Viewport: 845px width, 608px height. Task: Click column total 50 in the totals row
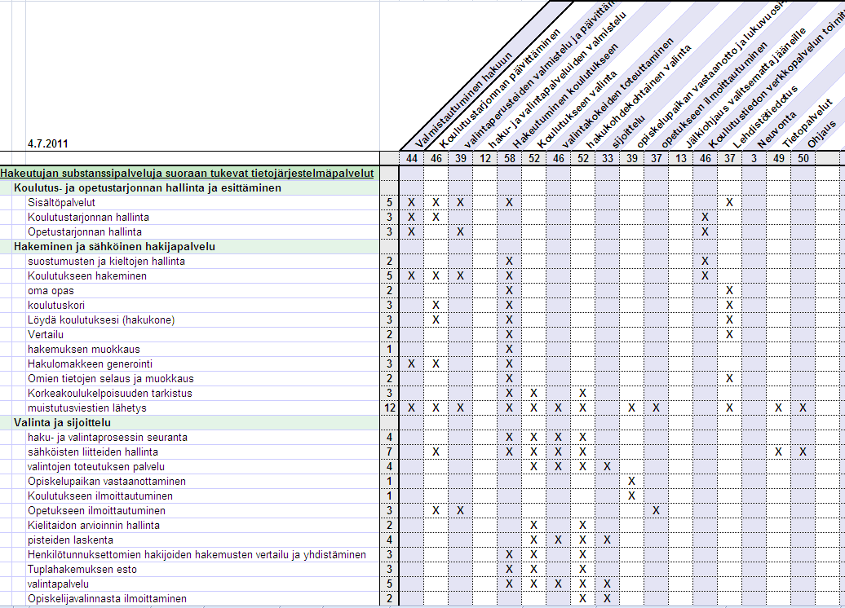(x=803, y=158)
